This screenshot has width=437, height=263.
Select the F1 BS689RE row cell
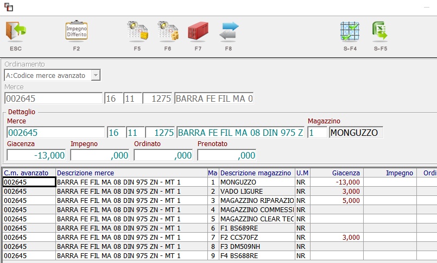click(257, 228)
